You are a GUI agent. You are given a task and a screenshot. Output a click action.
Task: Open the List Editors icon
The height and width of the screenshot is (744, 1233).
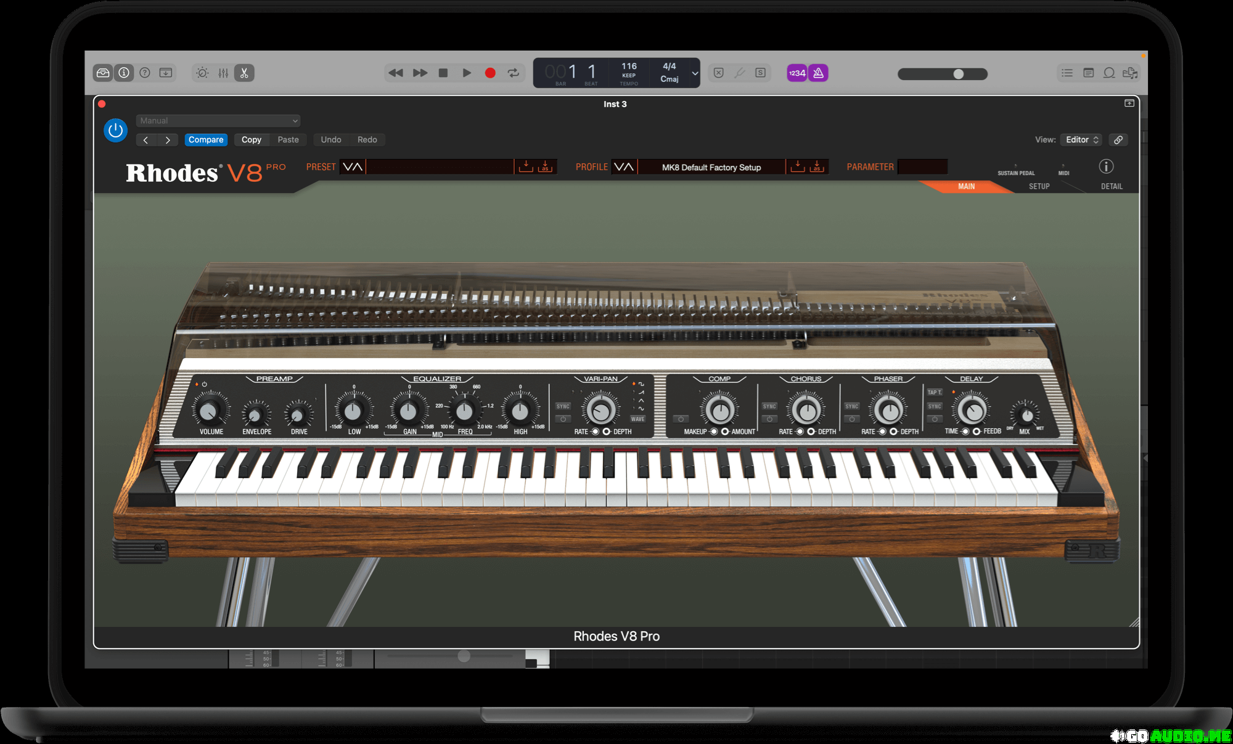1067,73
